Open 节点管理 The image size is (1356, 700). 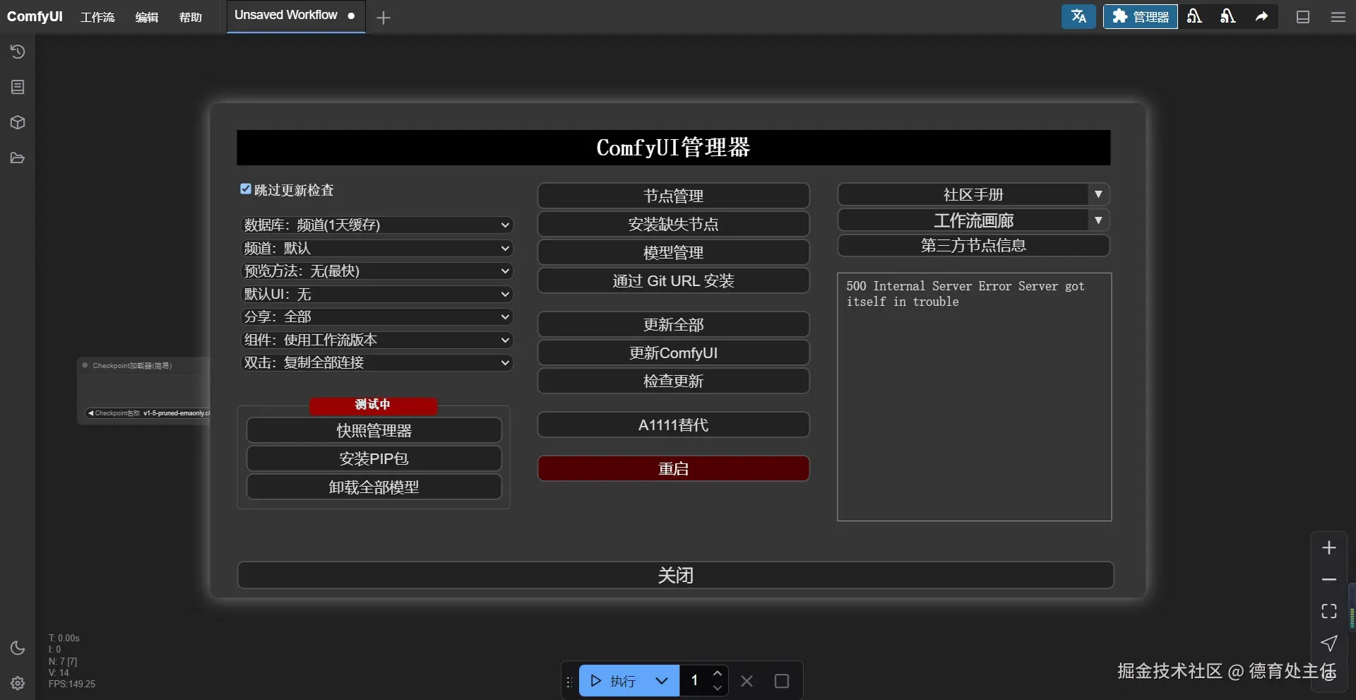tap(673, 196)
